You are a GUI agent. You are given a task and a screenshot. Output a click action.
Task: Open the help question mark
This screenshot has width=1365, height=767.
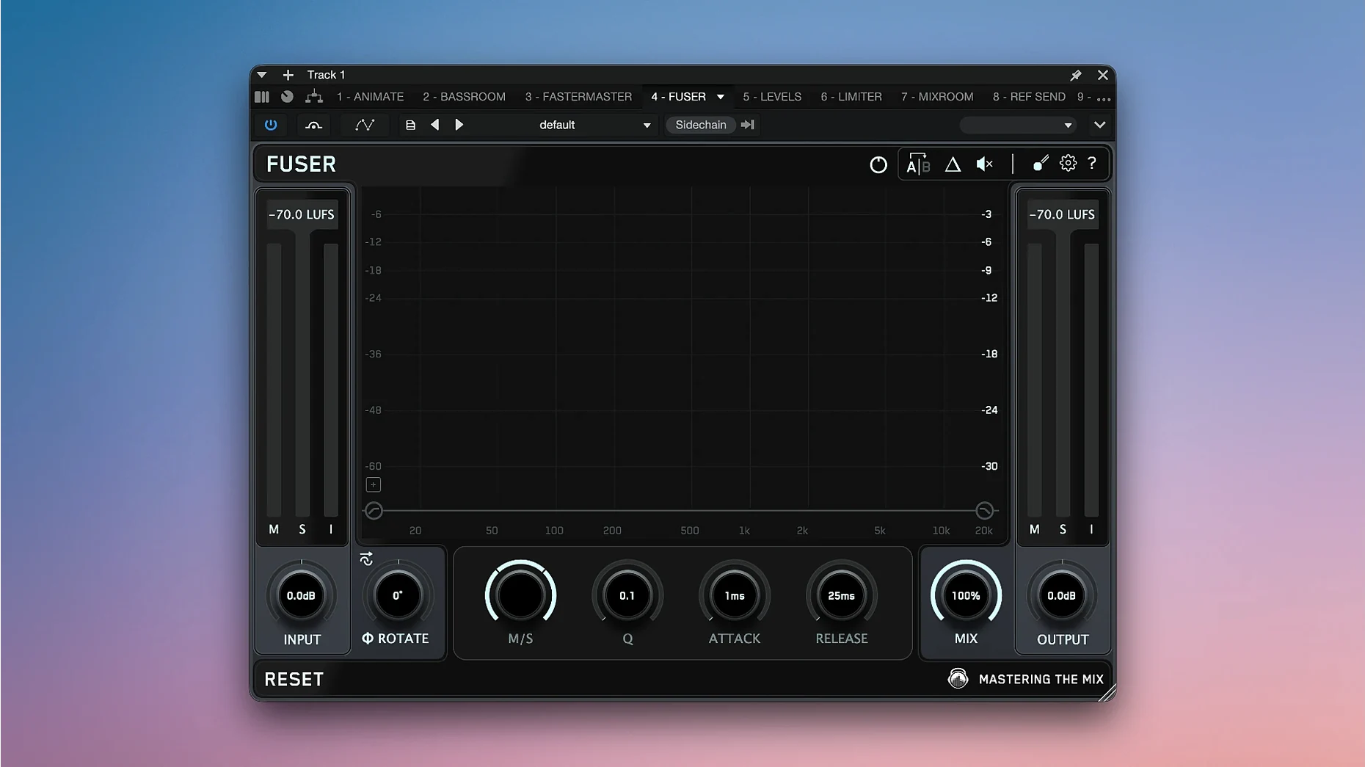[1092, 163]
